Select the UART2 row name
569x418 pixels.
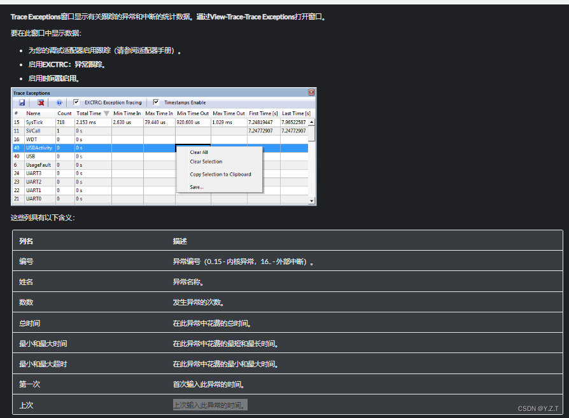34,182
